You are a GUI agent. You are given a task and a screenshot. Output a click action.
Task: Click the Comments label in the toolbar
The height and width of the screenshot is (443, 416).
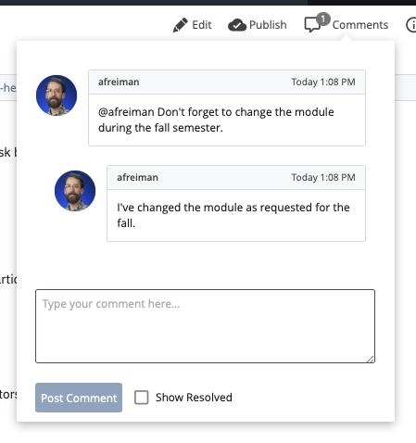(360, 25)
